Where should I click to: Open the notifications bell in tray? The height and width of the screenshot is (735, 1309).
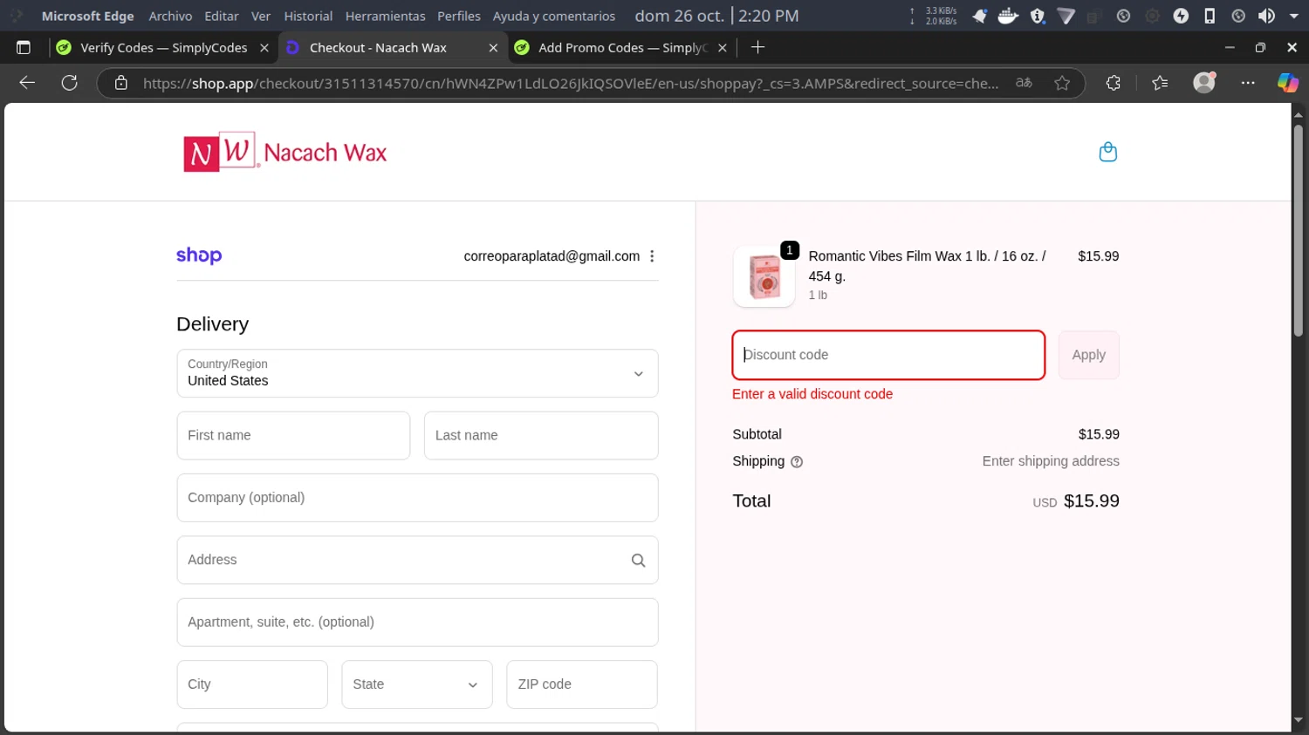[x=979, y=16]
